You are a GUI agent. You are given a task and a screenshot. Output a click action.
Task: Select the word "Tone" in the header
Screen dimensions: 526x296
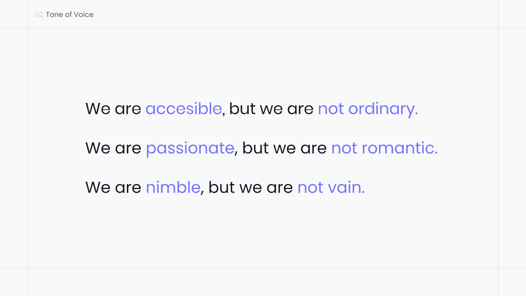coord(54,15)
